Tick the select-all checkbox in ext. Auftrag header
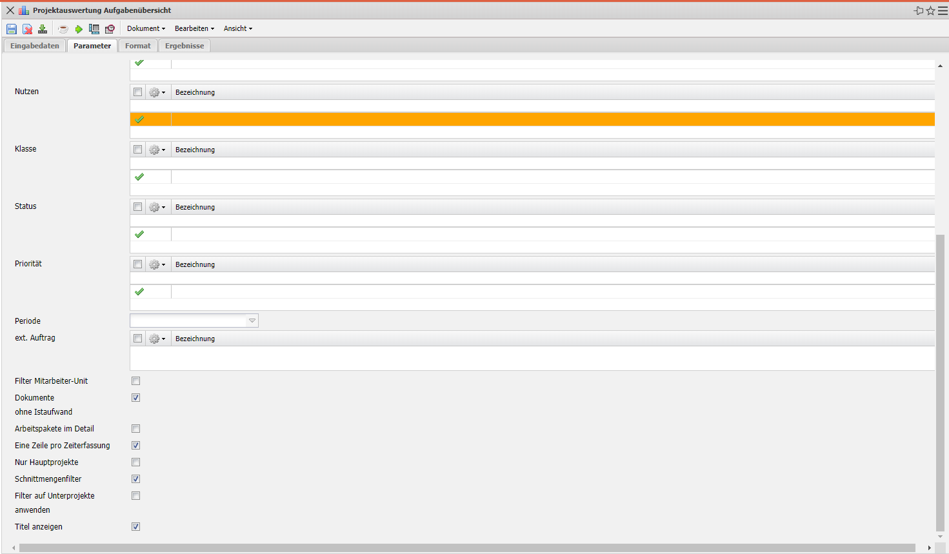This screenshot has height=554, width=949. [x=137, y=339]
